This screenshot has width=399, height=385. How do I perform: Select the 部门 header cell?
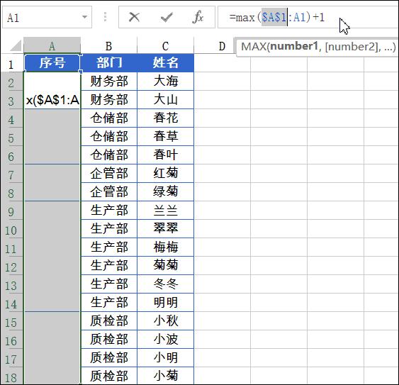[x=109, y=62]
